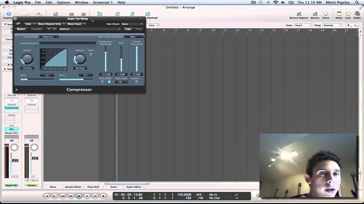Image resolution: width=364 pixels, height=204 pixels.
Task: Open the Side Chain None dropdown
Action: [x=132, y=24]
